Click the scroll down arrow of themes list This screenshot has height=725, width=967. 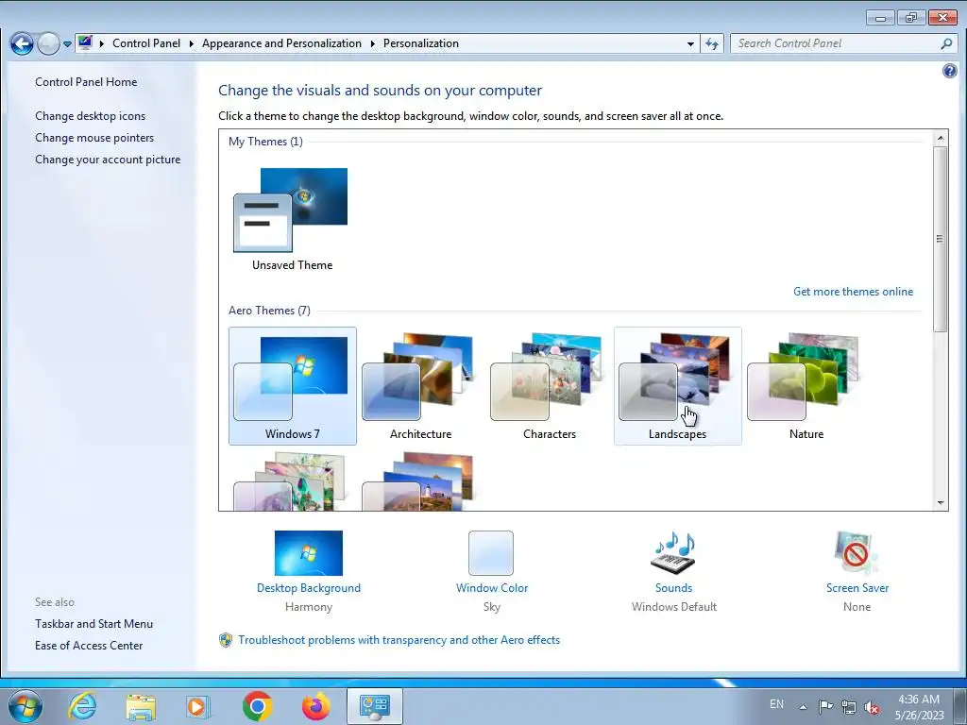click(x=941, y=503)
